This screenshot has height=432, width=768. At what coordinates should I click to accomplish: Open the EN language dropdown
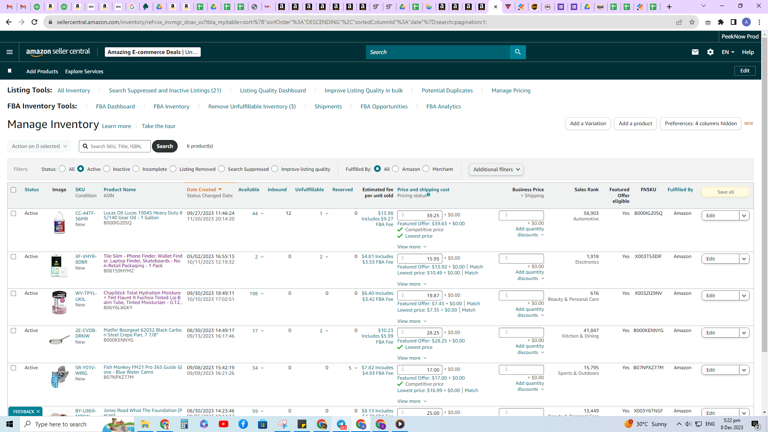[x=728, y=52]
